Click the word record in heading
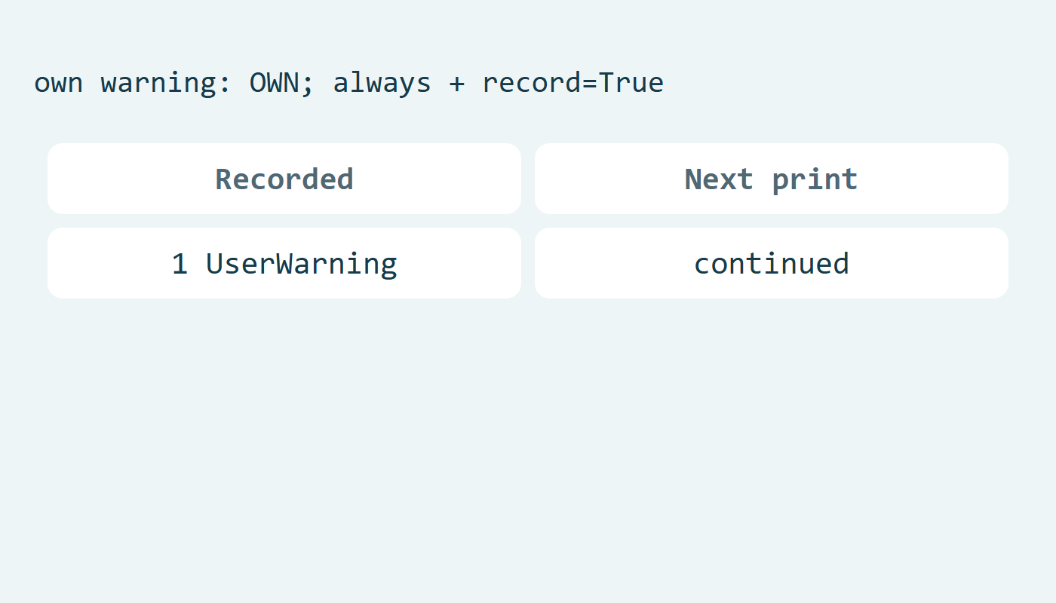Image resolution: width=1056 pixels, height=603 pixels. (x=531, y=82)
